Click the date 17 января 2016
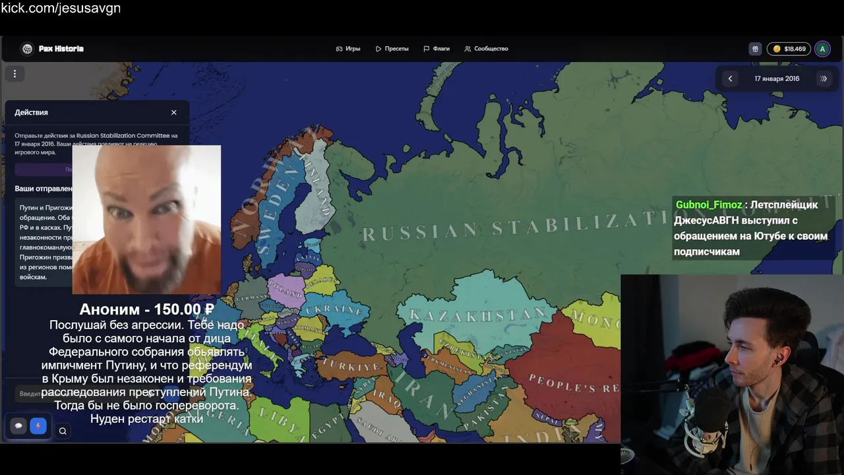 [x=777, y=79]
